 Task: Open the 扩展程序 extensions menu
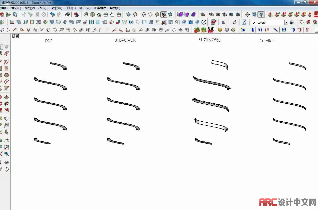point(100,8)
